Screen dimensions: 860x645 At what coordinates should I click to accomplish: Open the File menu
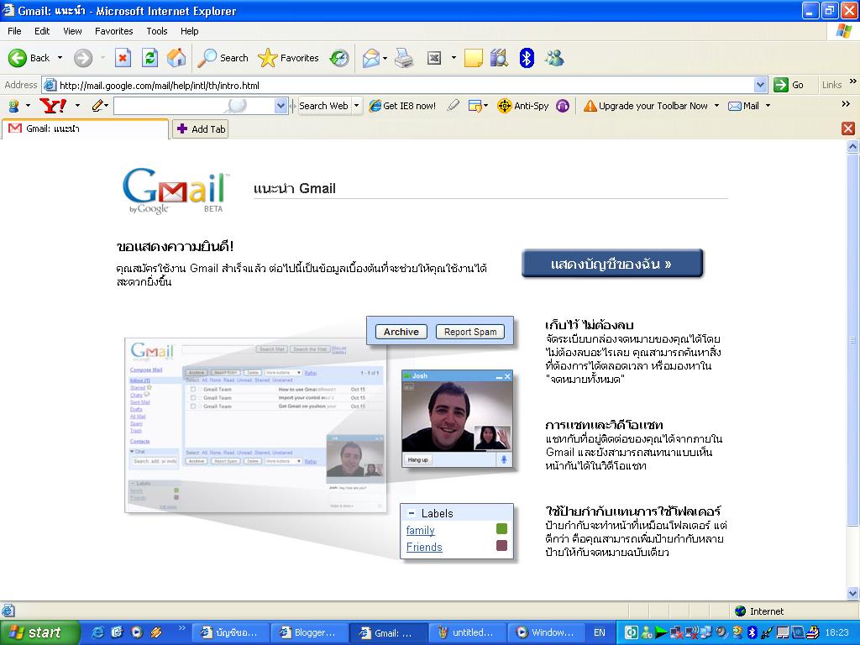click(14, 31)
